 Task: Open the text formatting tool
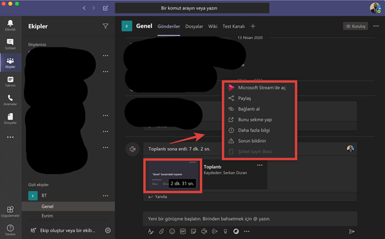coord(151,231)
